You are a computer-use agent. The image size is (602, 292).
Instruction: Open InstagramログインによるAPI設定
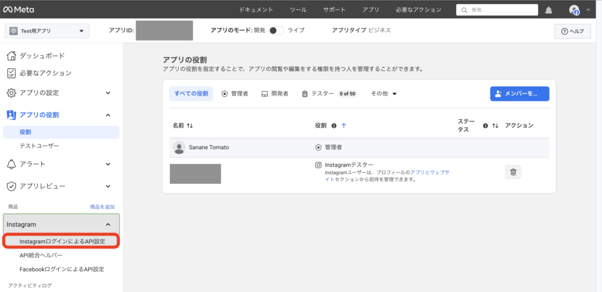pyautogui.click(x=62, y=241)
